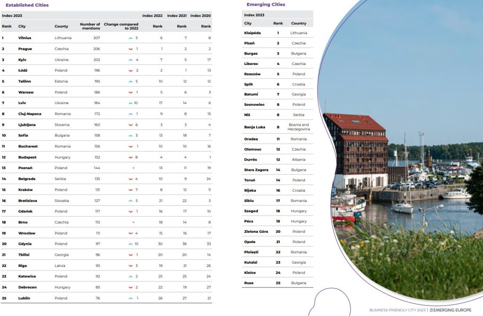Select Ruse in the Emerging Cities table
The width and height of the screenshot is (483, 316).
pyautogui.click(x=249, y=283)
